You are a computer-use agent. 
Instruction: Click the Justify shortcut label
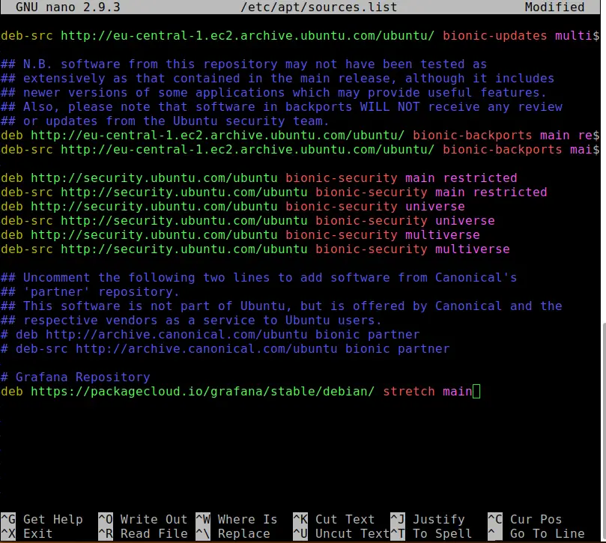[439, 519]
